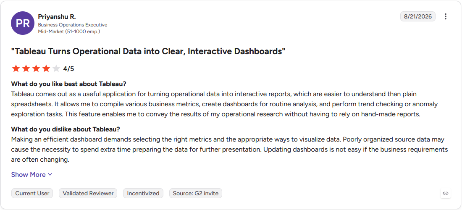Expand review with Show More chevron
The height and width of the screenshot is (210, 462).
point(50,174)
